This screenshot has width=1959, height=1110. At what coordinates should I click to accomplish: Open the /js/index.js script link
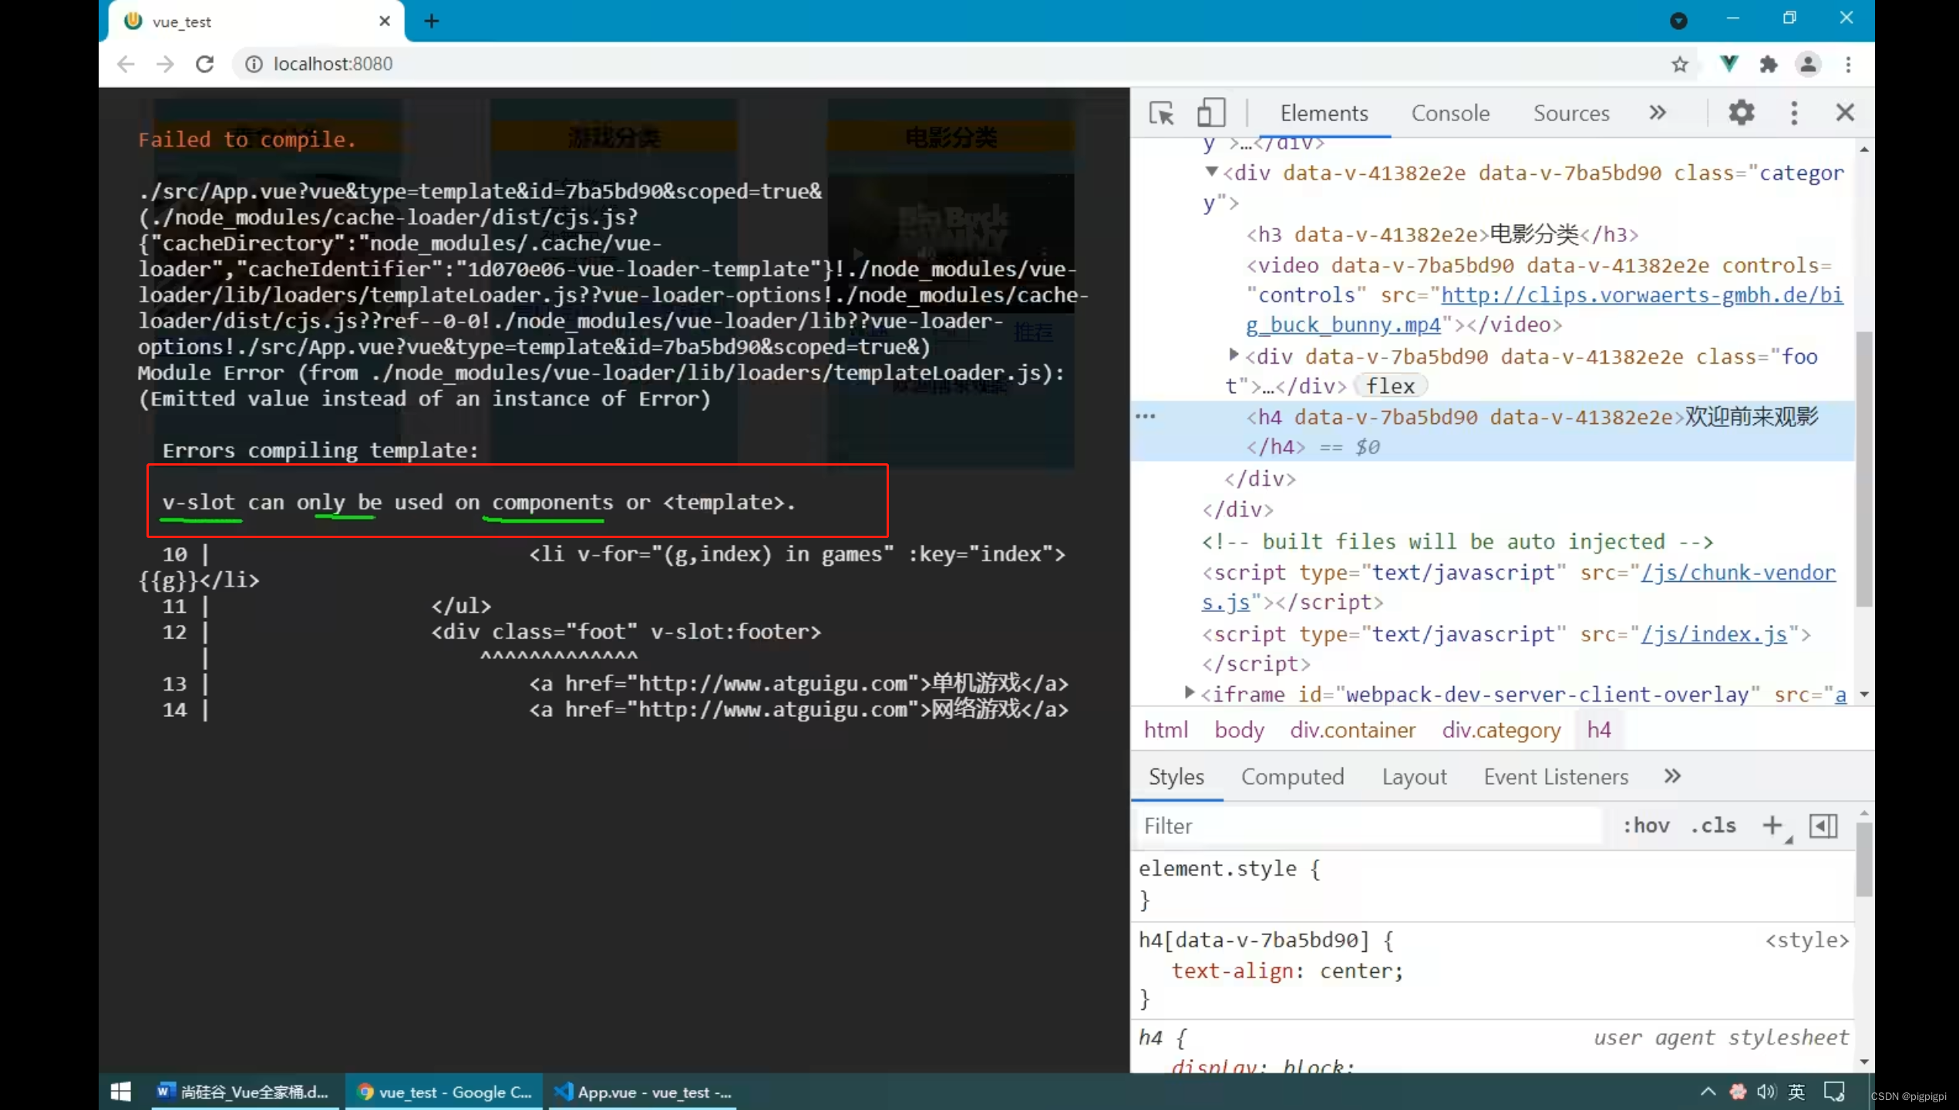[1713, 634]
